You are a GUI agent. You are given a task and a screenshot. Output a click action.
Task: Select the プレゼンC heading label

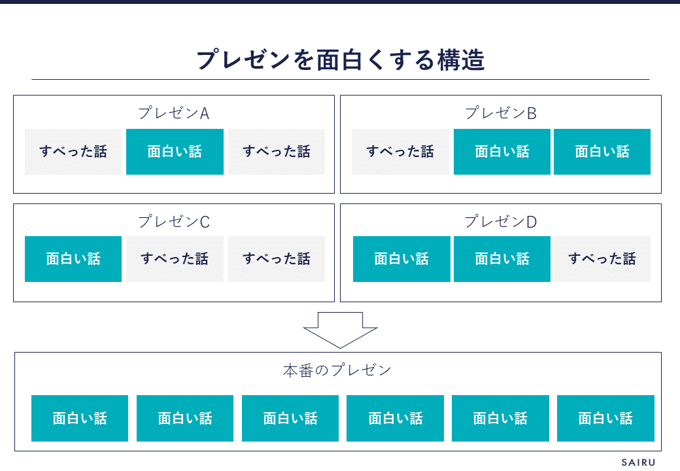click(x=173, y=222)
